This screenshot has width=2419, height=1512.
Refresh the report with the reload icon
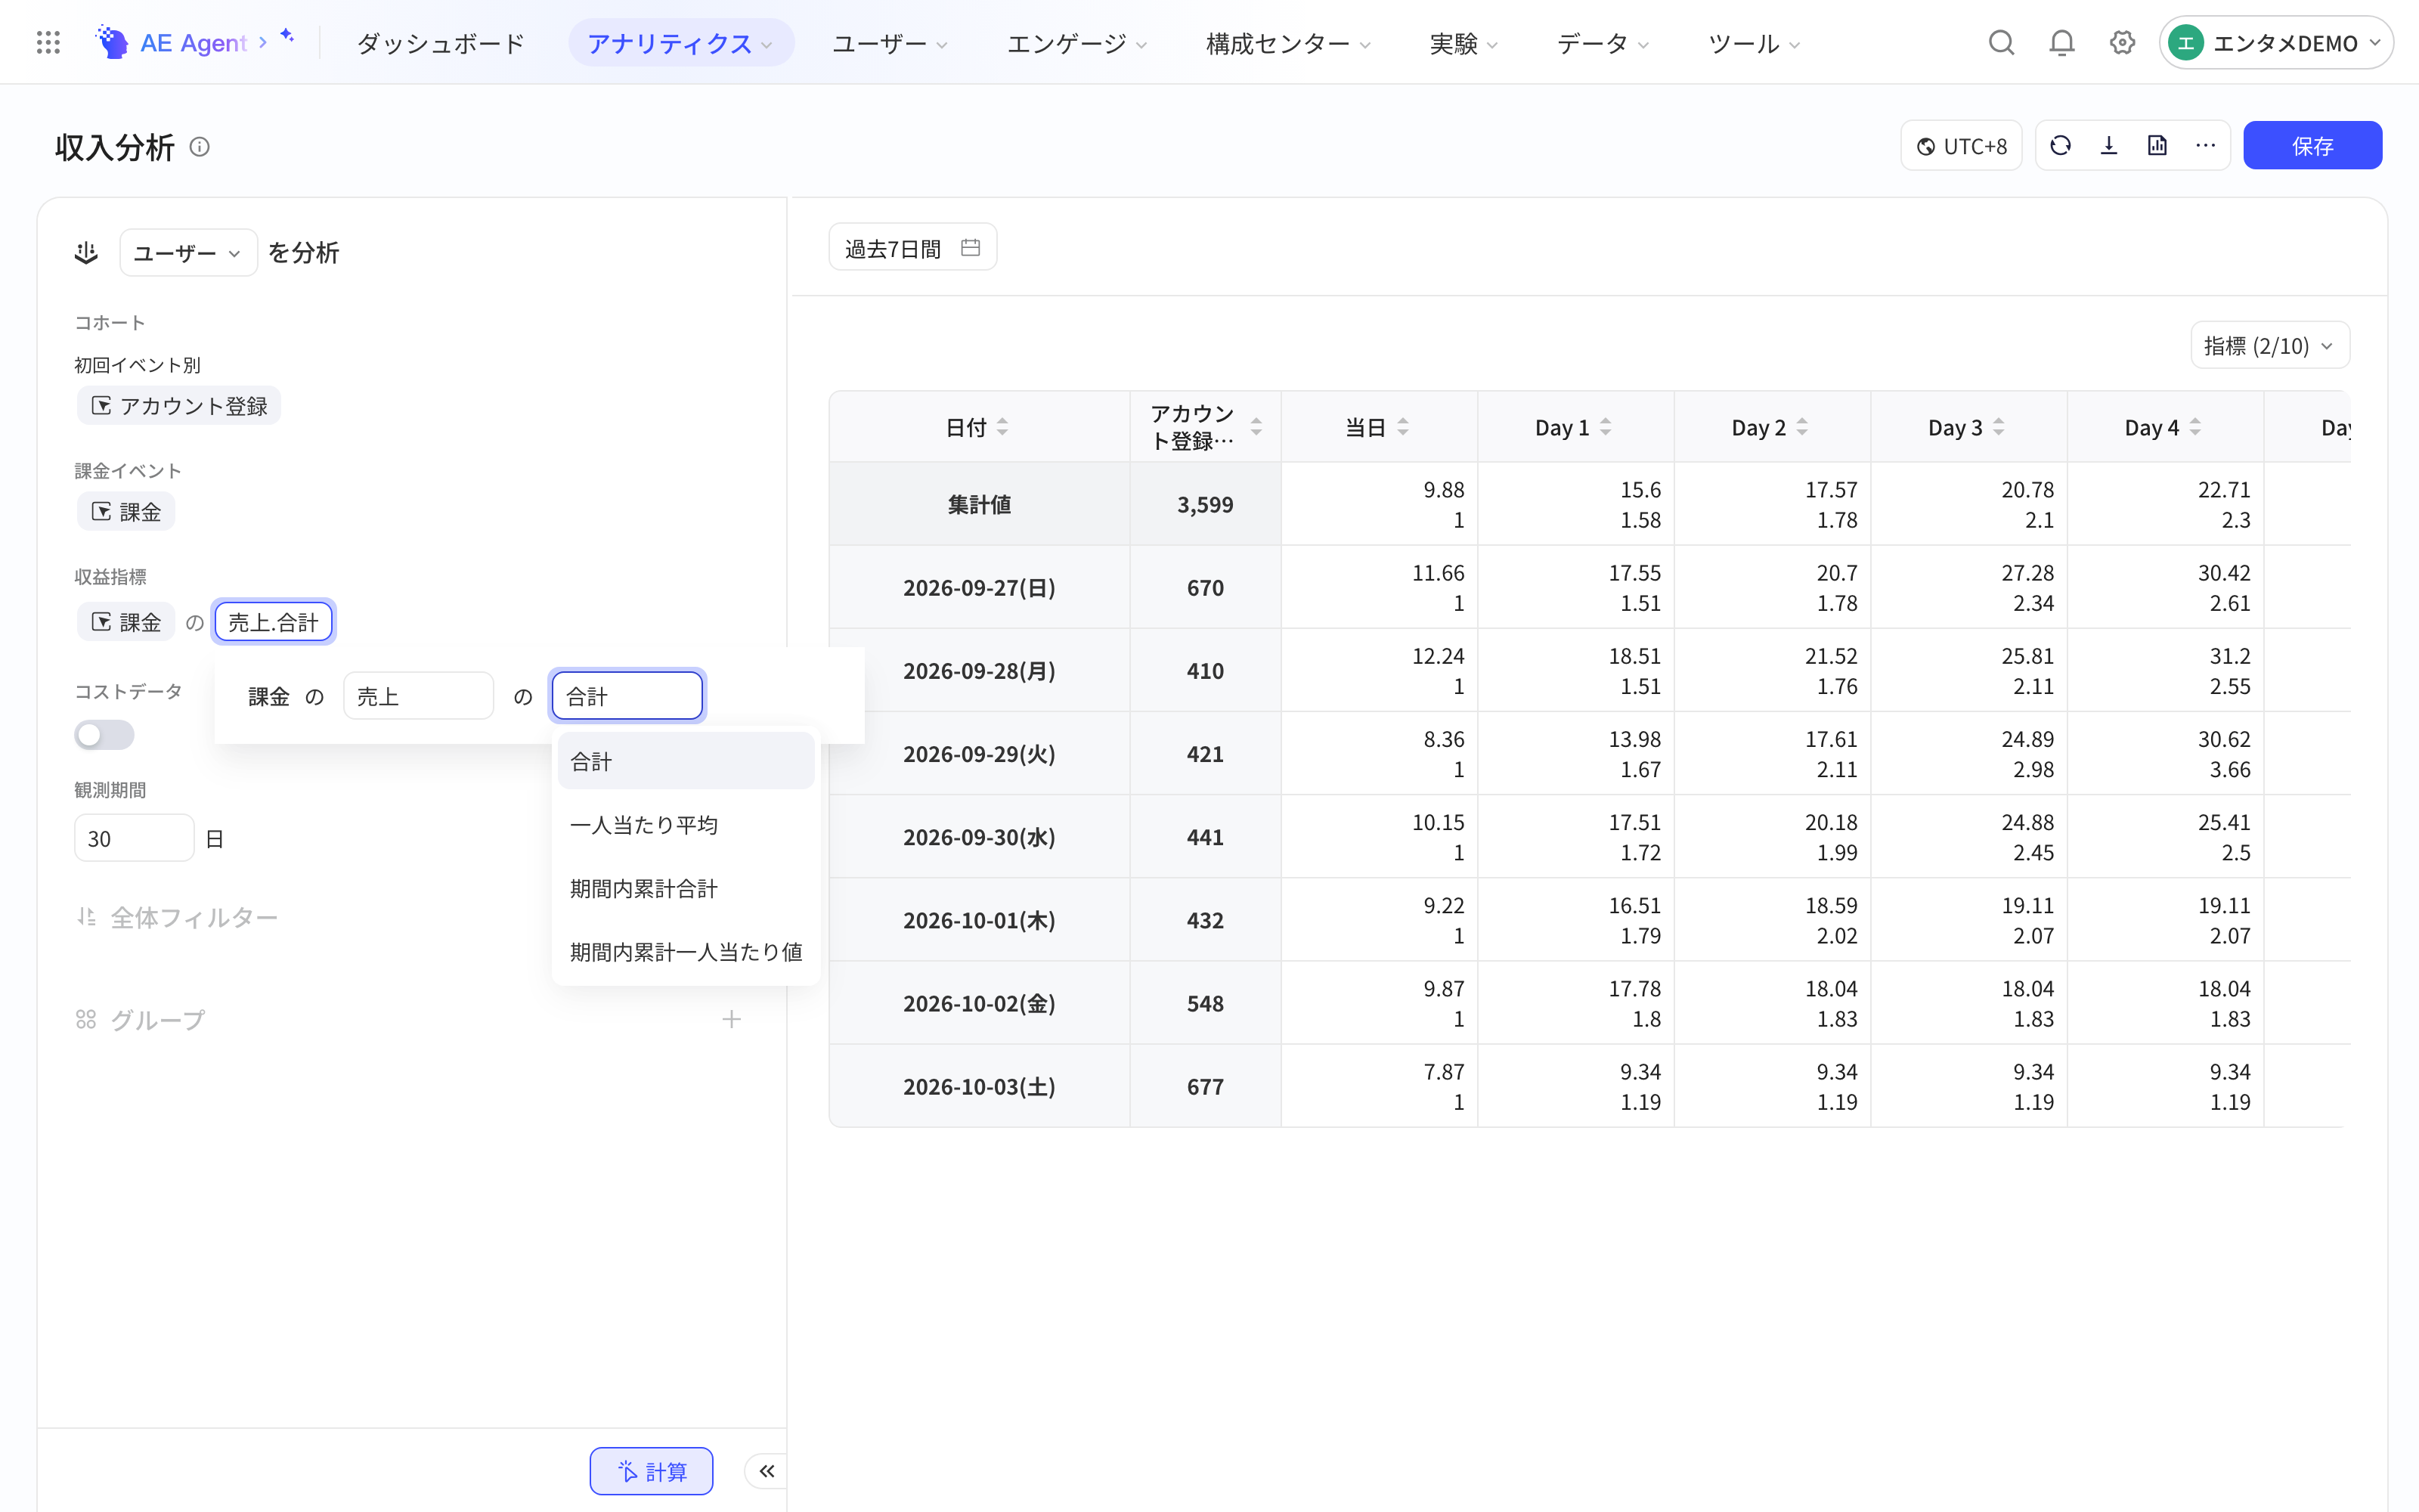click(x=2060, y=146)
